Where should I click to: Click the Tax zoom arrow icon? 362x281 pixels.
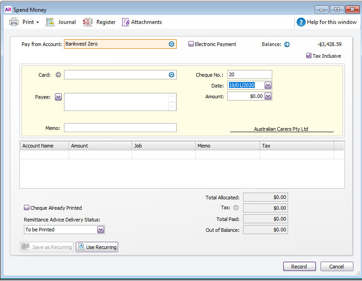(x=236, y=208)
